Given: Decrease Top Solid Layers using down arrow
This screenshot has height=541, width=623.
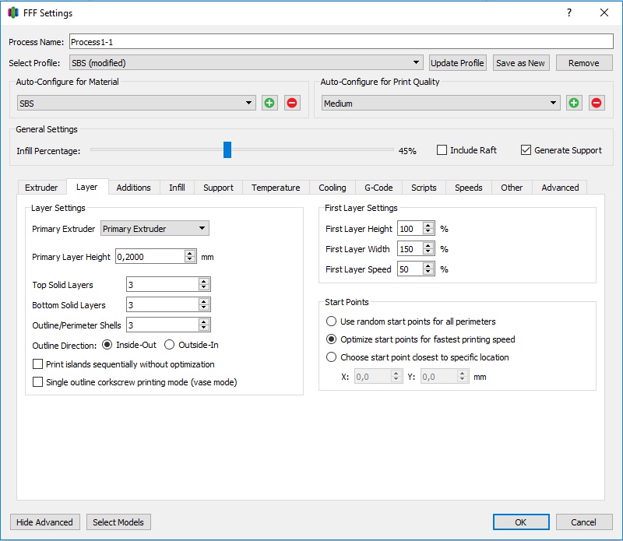Looking at the screenshot, I should pyautogui.click(x=204, y=288).
